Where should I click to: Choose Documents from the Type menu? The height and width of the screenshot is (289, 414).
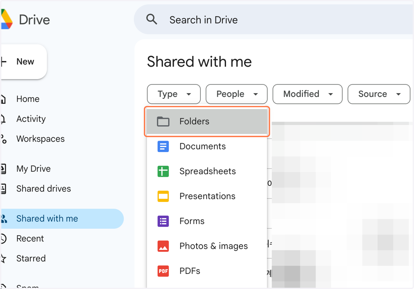pyautogui.click(x=207, y=147)
